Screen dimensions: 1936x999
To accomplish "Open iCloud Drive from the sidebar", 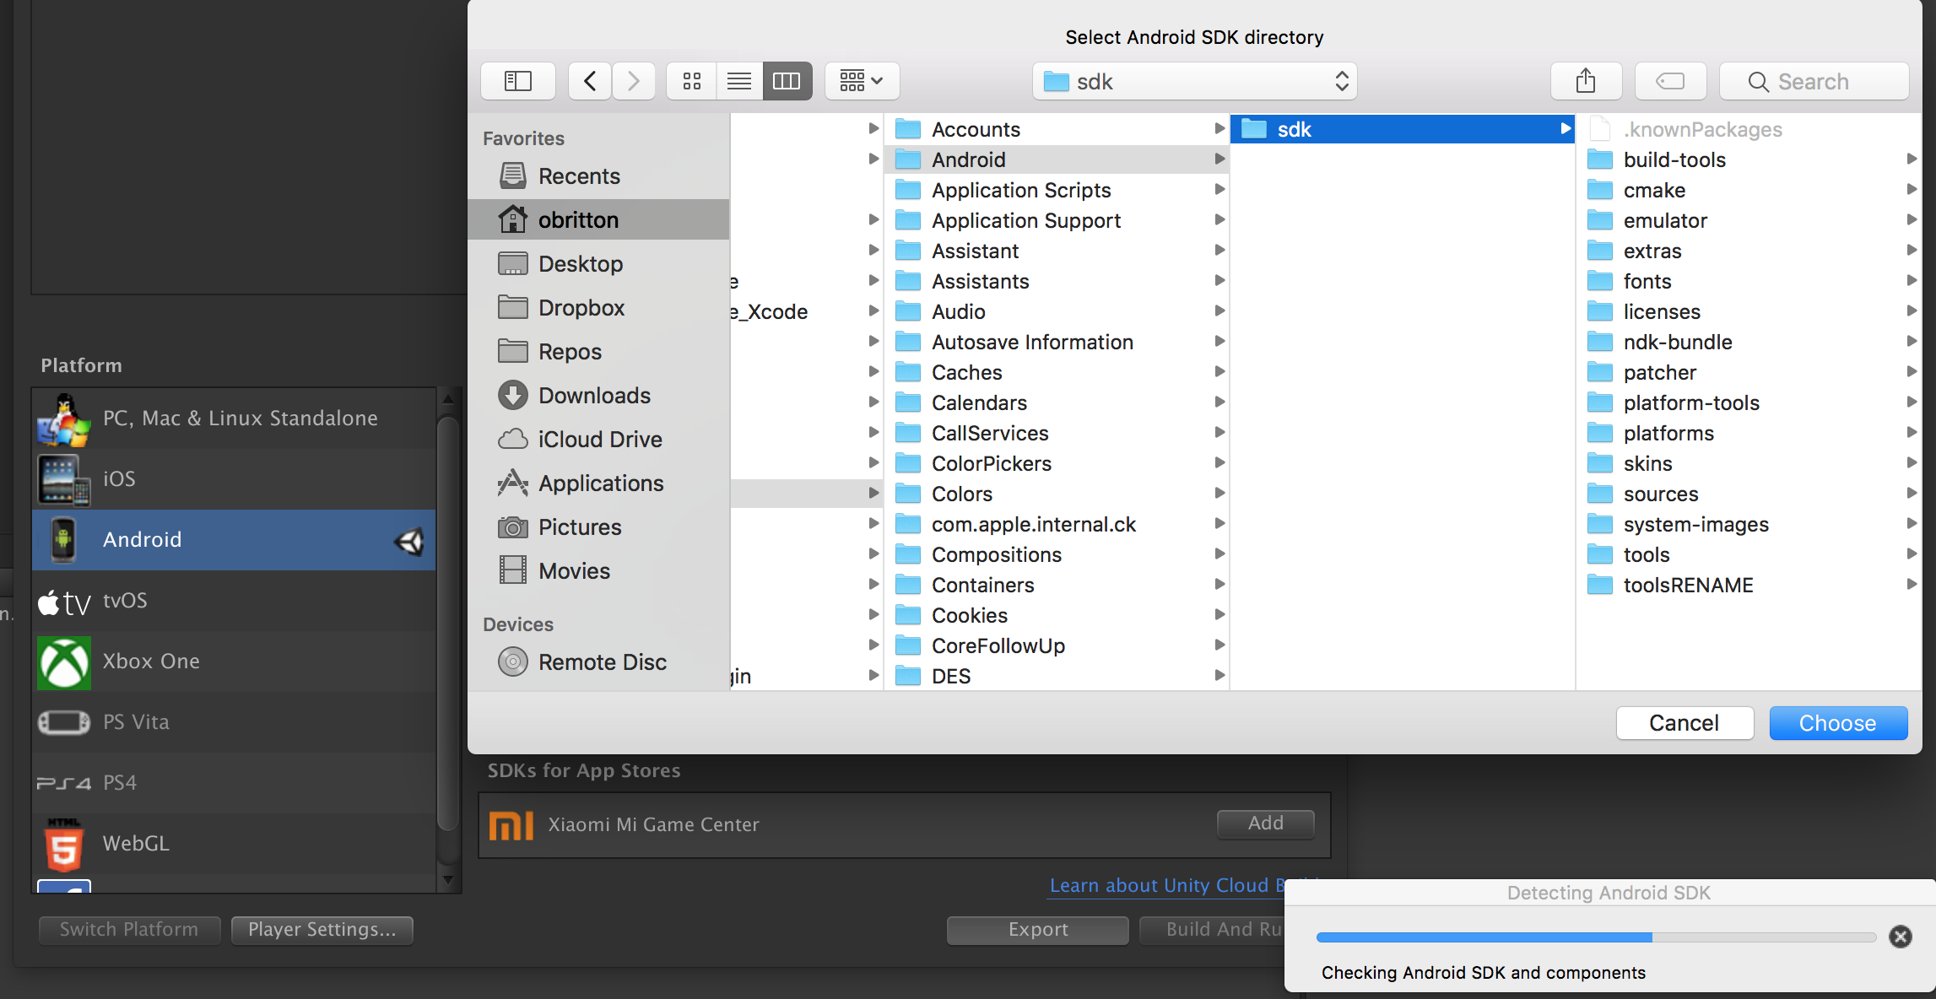I will click(x=599, y=439).
